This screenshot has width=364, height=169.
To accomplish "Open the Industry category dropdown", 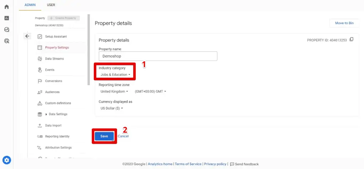I will coord(115,75).
